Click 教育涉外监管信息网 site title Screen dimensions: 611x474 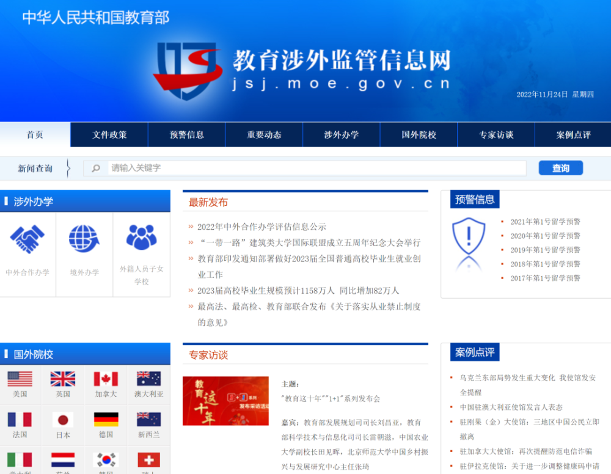342,60
